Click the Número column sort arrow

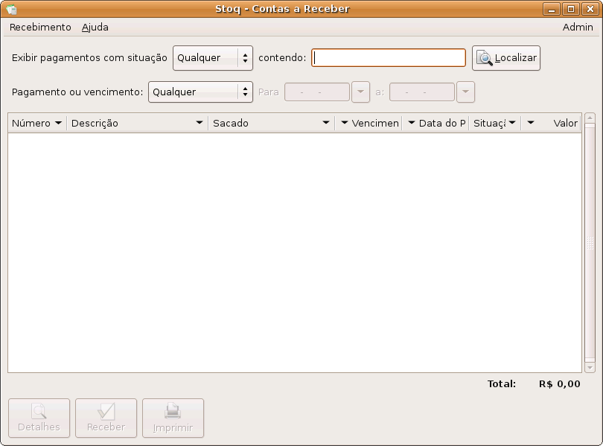point(58,123)
